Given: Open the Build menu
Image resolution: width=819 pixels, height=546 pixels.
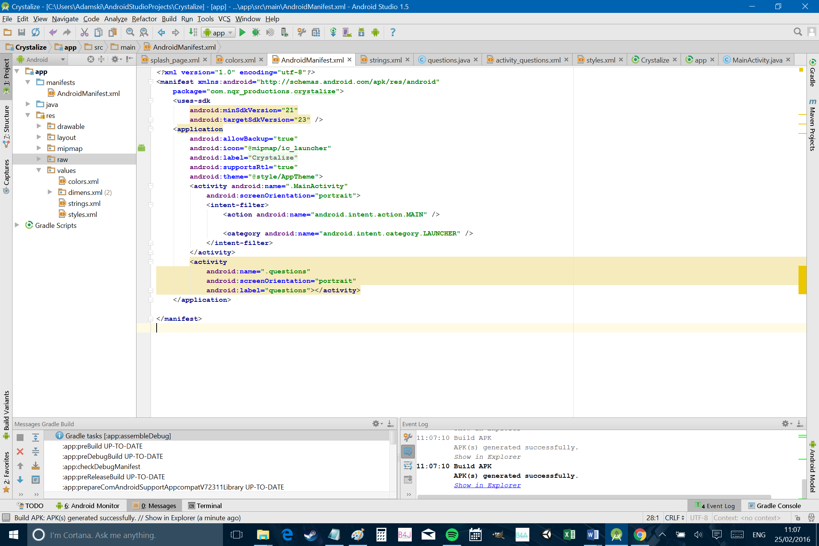Looking at the screenshot, I should tap(169, 19).
